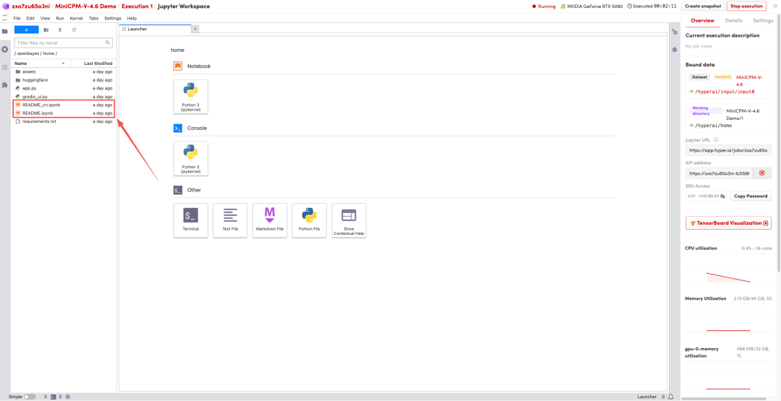Sort files by Name column header
This screenshot has width=781, height=401.
pyautogui.click(x=40, y=63)
